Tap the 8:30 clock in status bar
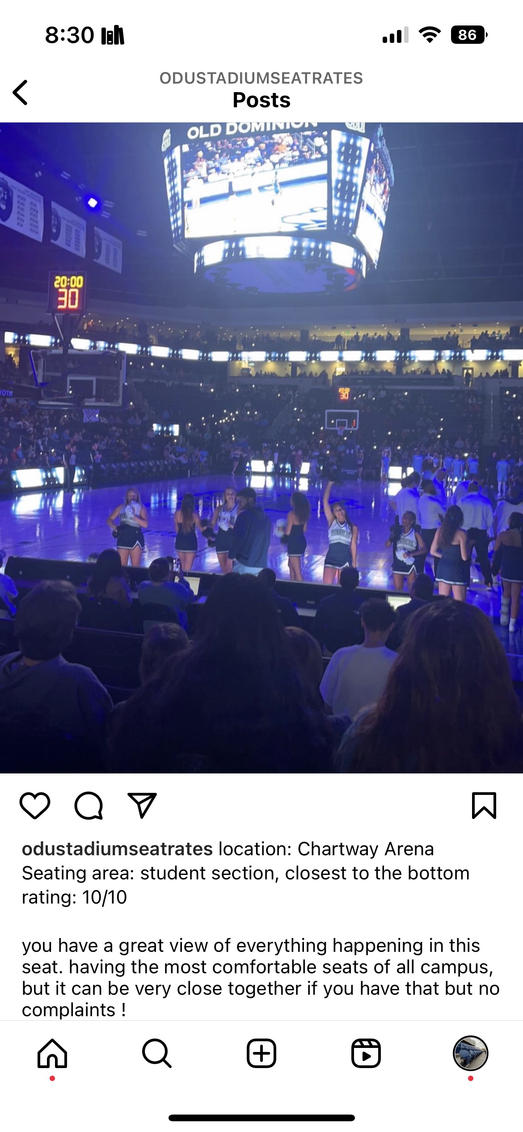The image size is (523, 1132). [x=70, y=35]
